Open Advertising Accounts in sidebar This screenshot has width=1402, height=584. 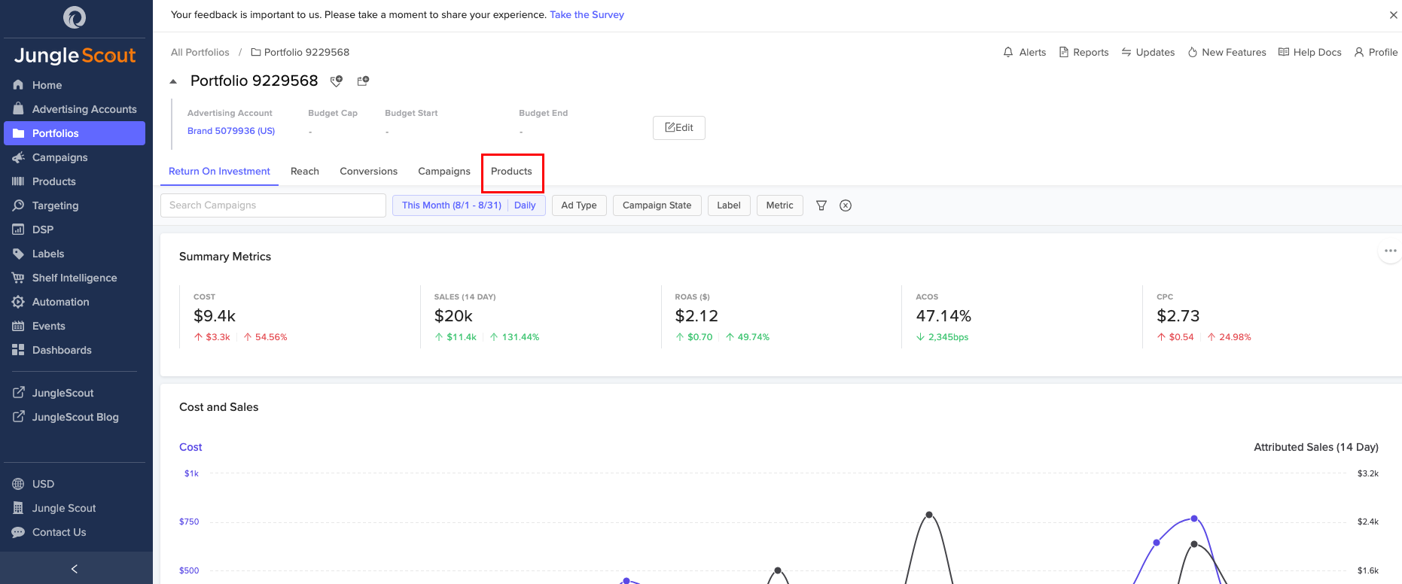click(75, 109)
